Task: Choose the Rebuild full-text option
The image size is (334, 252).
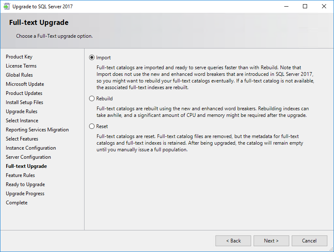Action: pyautogui.click(x=92, y=98)
